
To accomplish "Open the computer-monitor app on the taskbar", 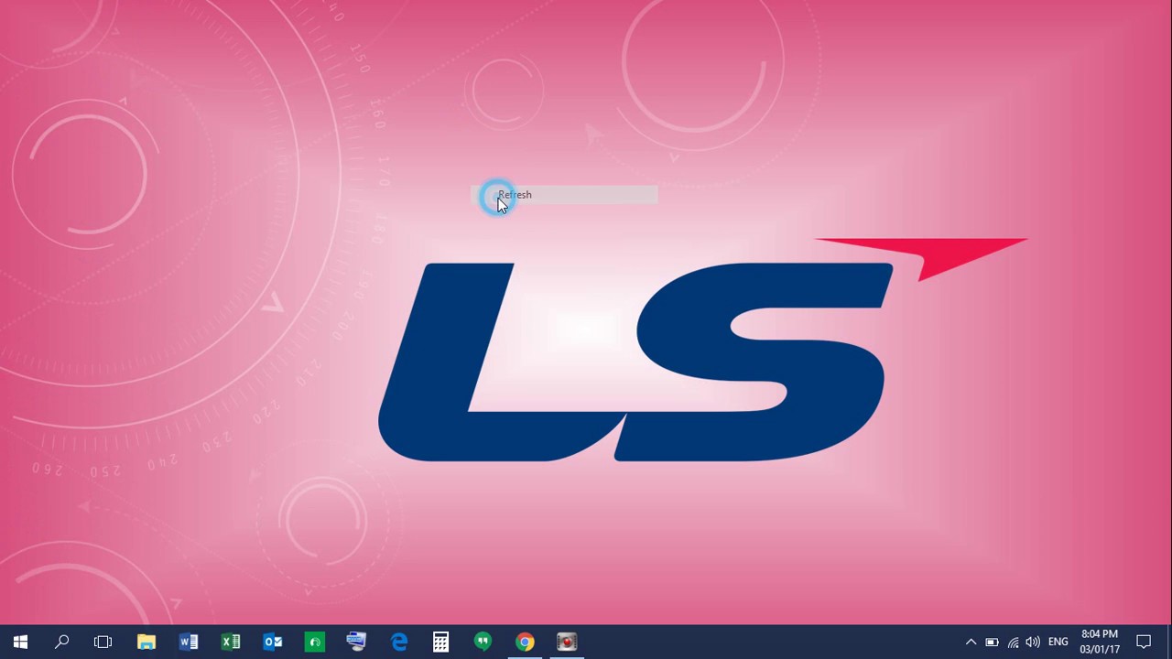I will click(x=357, y=642).
